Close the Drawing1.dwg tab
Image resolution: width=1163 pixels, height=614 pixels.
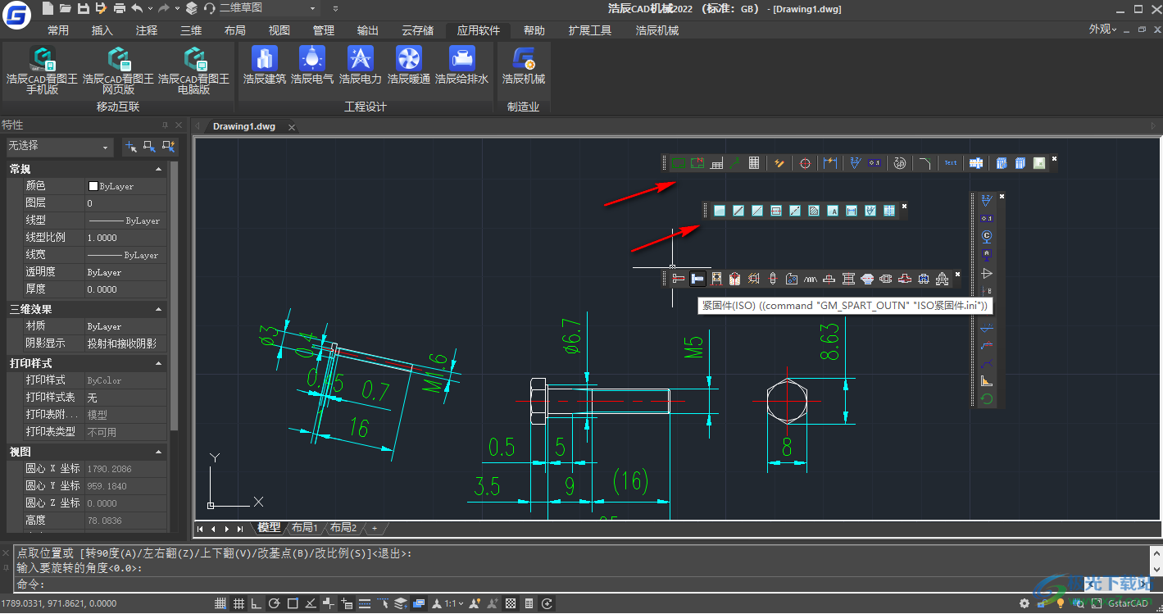pyautogui.click(x=291, y=127)
